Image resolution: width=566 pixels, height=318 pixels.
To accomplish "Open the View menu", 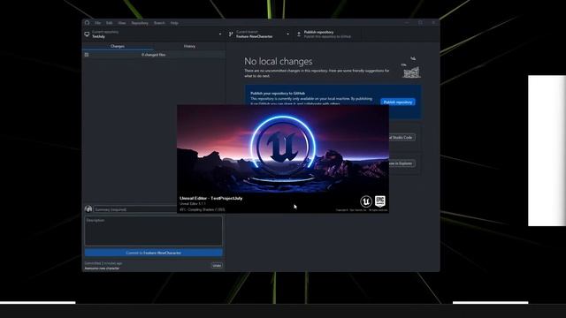I will pos(122,23).
